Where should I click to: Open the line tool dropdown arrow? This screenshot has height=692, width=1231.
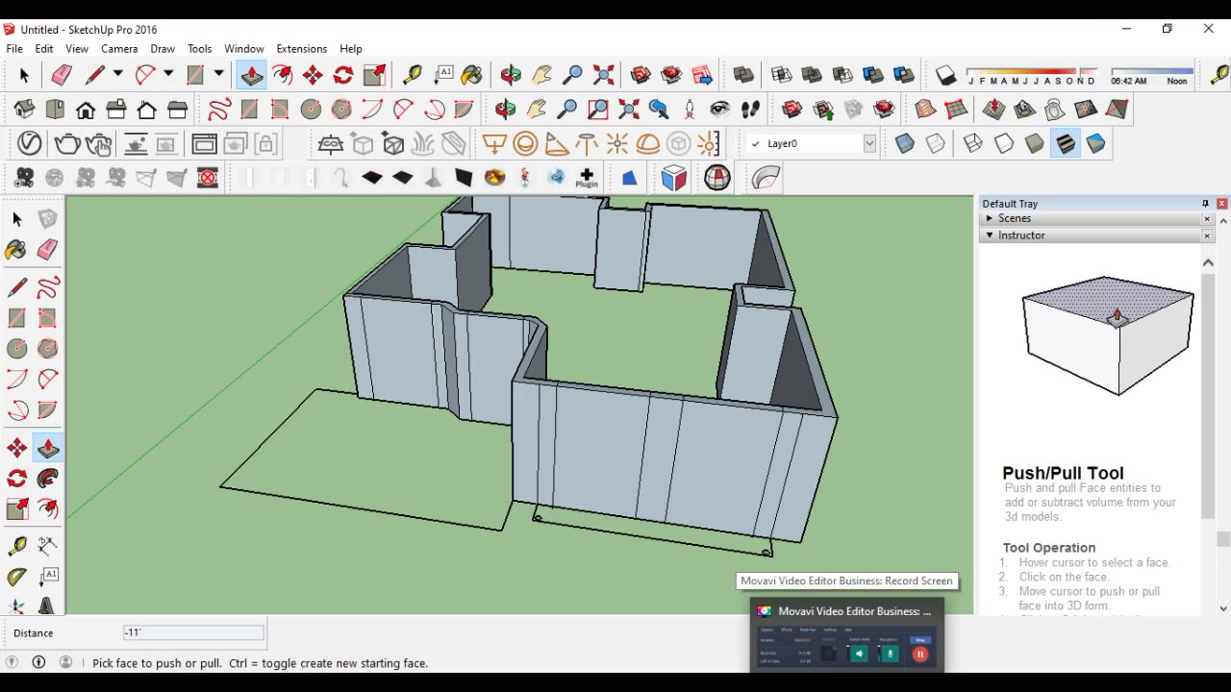[117, 74]
